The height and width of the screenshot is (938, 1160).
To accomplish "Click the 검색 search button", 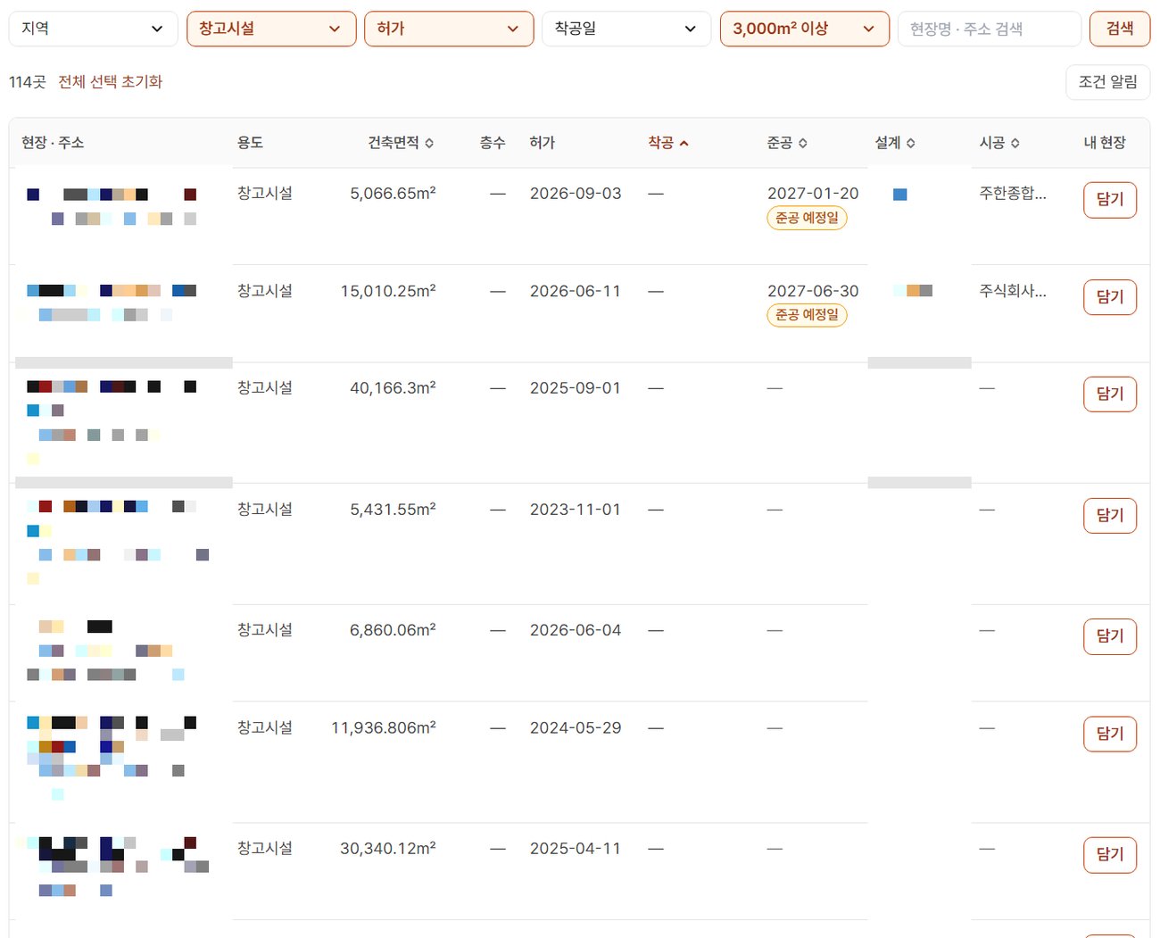I will 1120,29.
